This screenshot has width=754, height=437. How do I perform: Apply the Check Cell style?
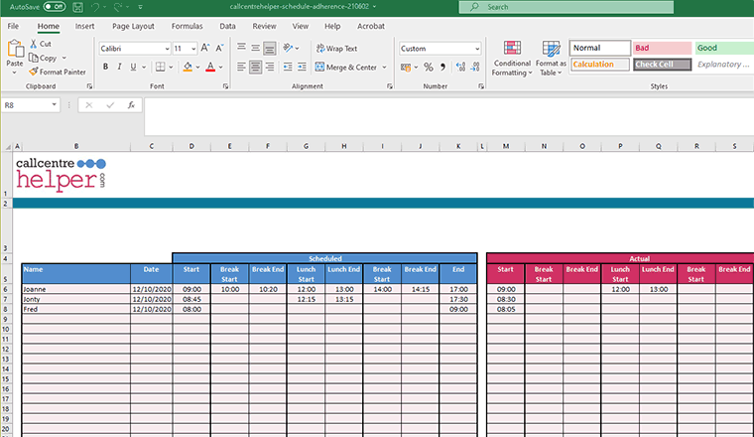(x=662, y=64)
